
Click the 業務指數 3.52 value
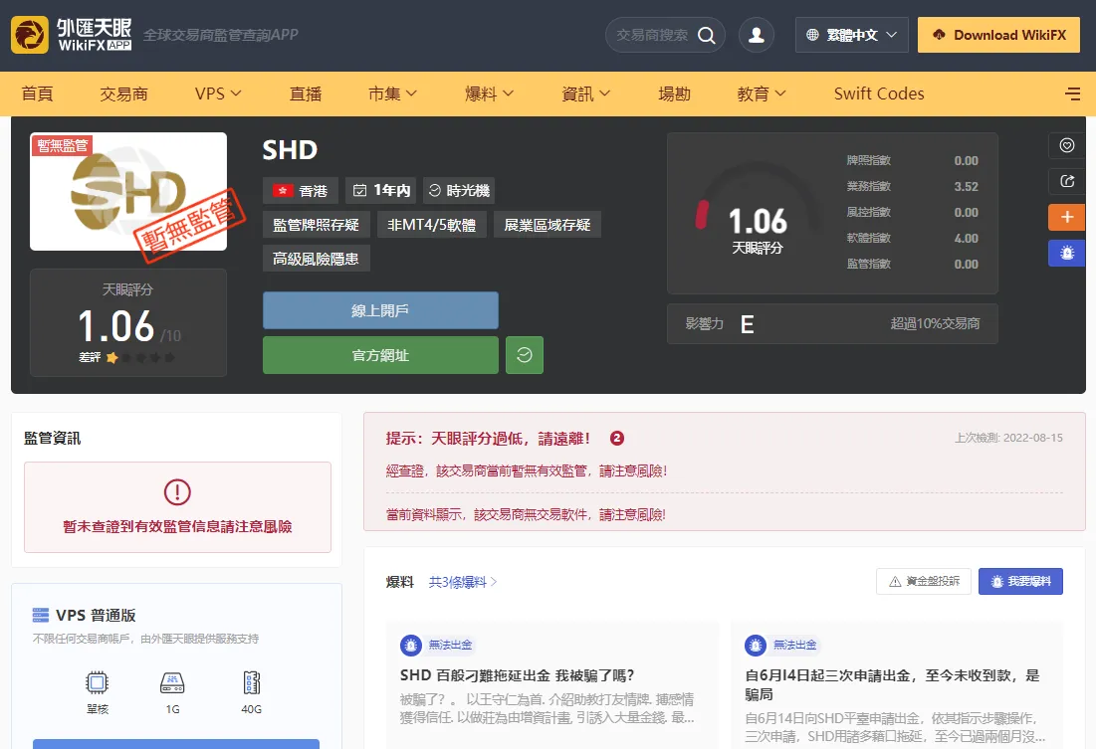point(966,187)
